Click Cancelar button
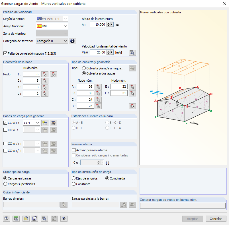Viewport: 229px width, 225px height. click(216, 218)
